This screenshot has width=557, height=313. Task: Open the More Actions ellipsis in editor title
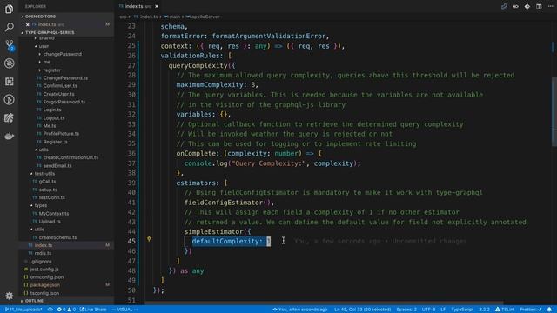pyautogui.click(x=550, y=6)
